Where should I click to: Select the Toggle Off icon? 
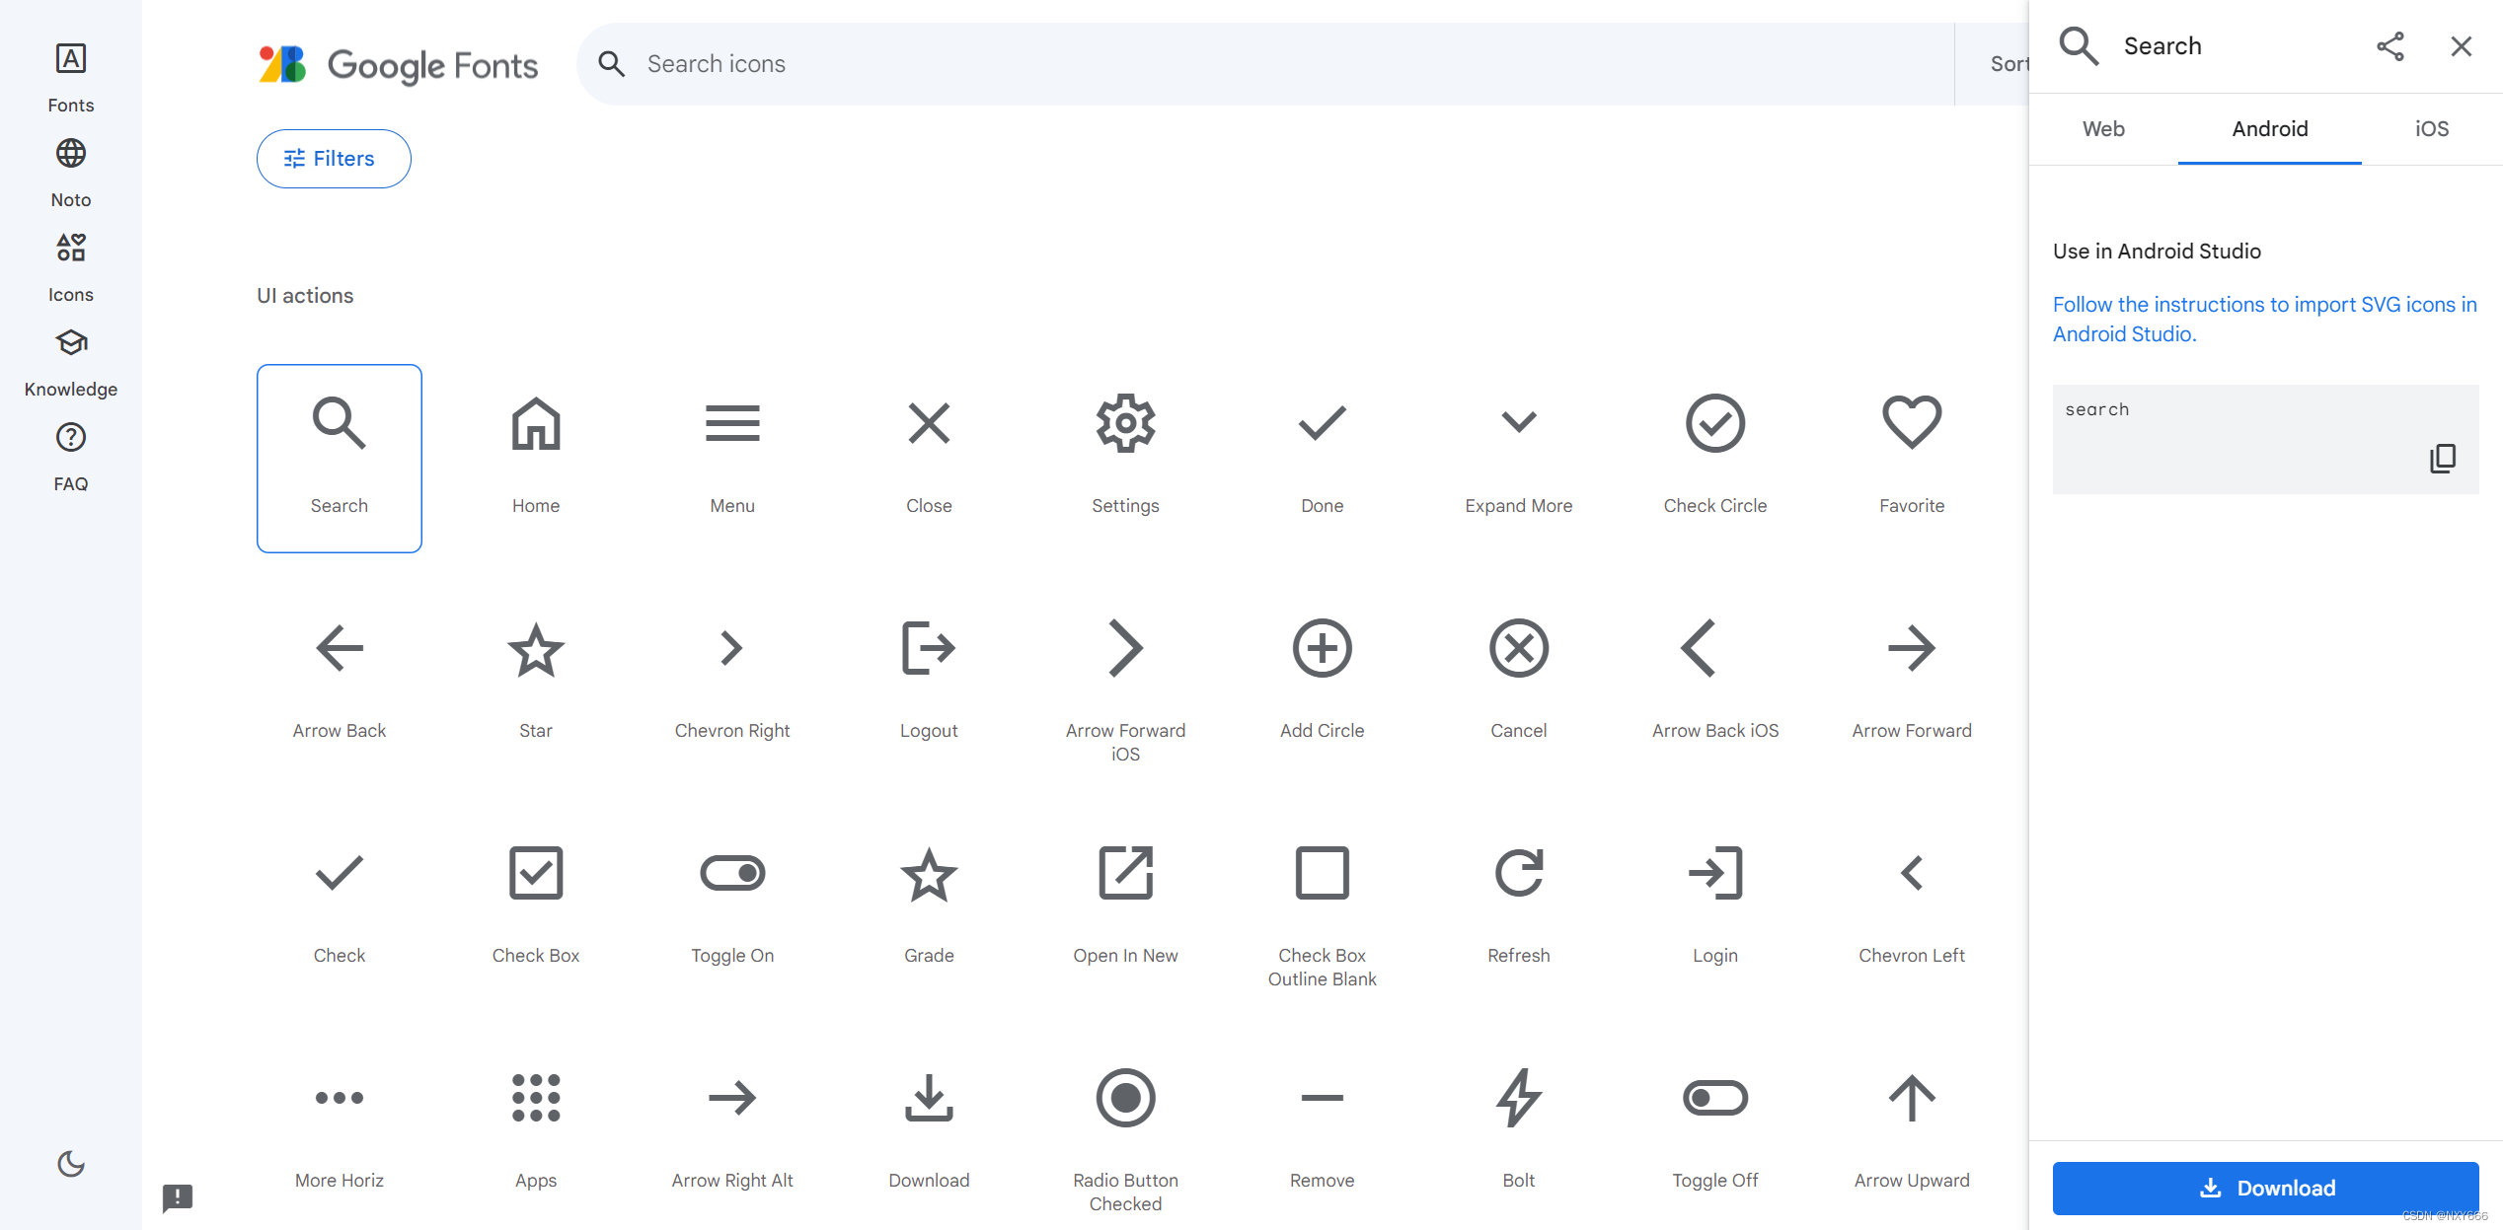pyautogui.click(x=1714, y=1098)
